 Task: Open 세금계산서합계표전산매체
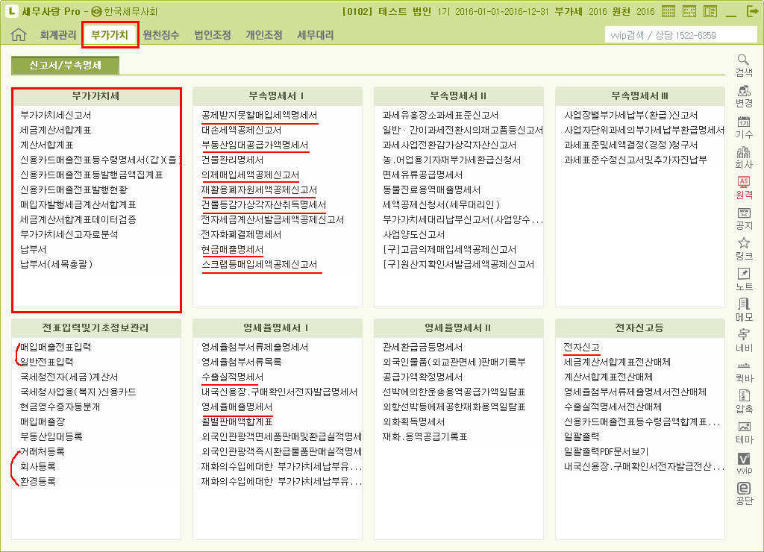click(x=617, y=362)
